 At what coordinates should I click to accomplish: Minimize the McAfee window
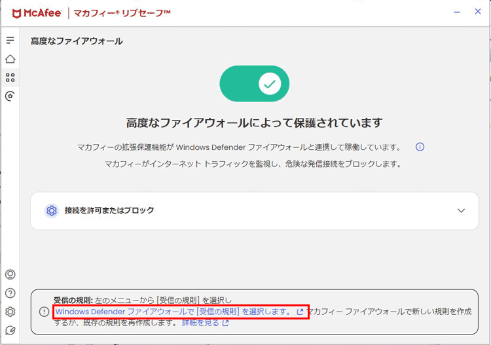click(457, 12)
